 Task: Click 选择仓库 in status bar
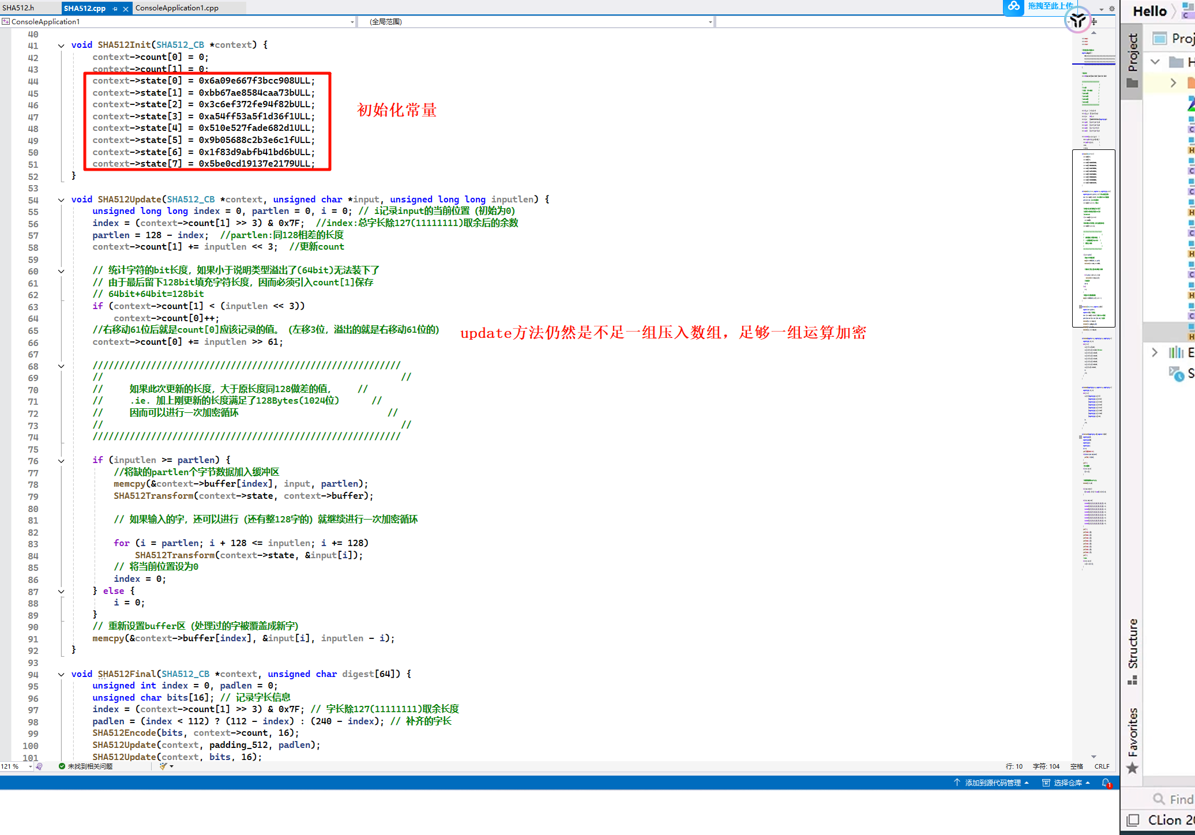point(1066,783)
